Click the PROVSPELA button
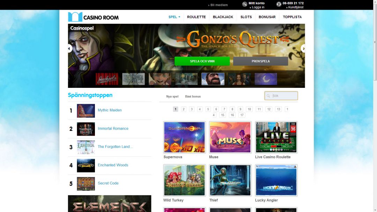 [x=261, y=61]
